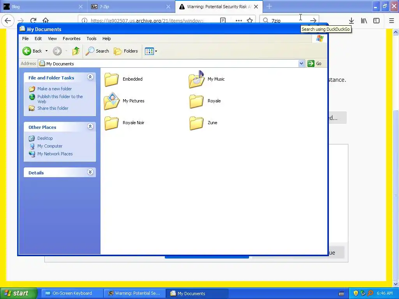Viewport: 399px width, 299px height.
Task: Open My Network Places link
Action: click(x=55, y=154)
